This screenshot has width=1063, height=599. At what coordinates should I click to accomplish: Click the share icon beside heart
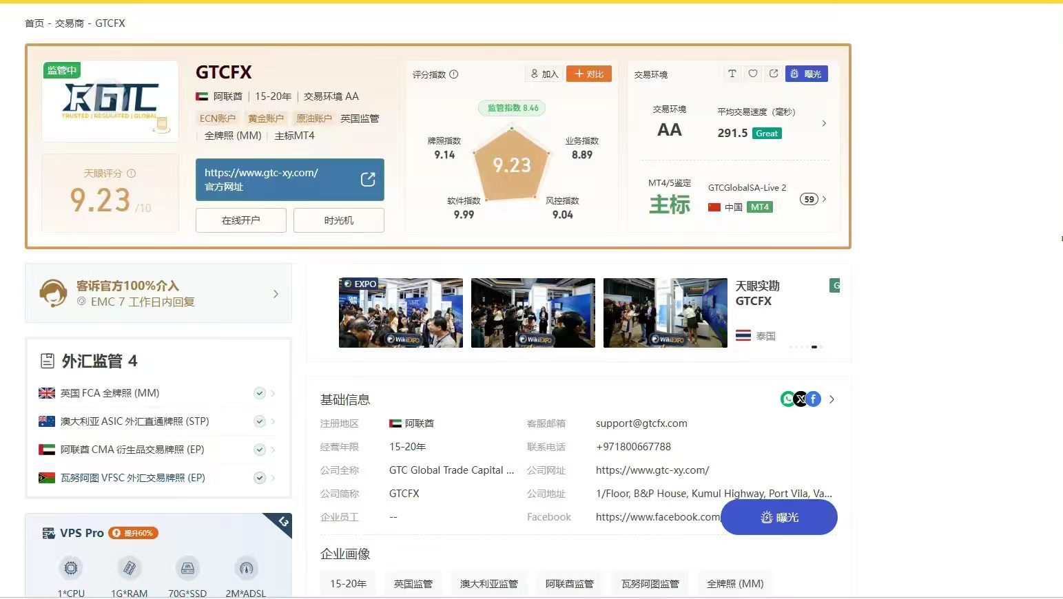coord(774,74)
